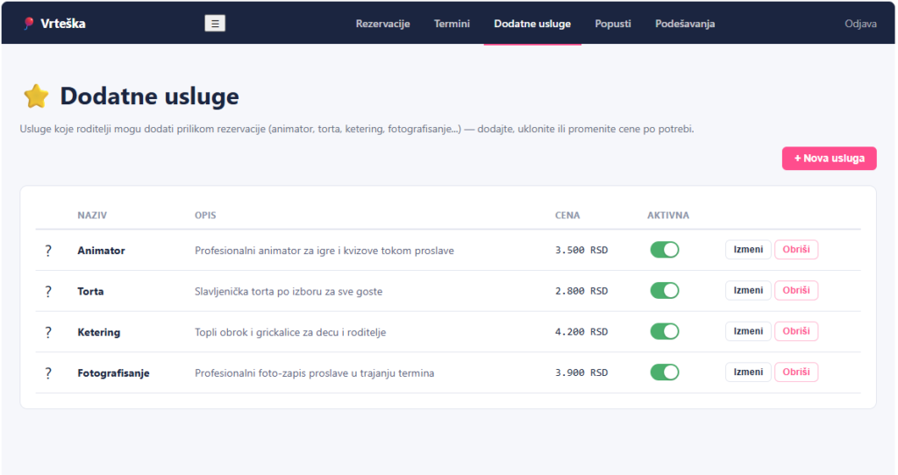Click the Vrteška balloon logo icon

coord(28,24)
